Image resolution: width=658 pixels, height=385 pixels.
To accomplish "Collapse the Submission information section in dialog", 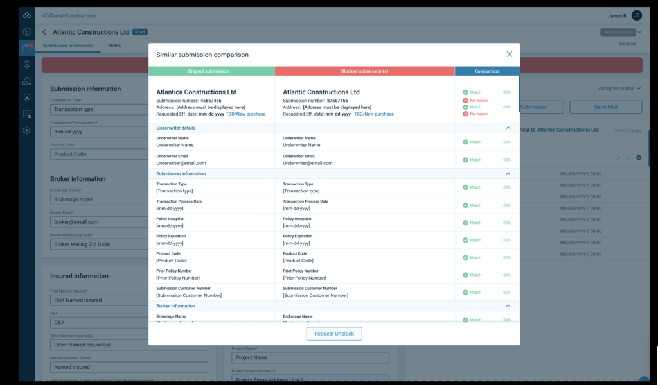I will [x=508, y=173].
